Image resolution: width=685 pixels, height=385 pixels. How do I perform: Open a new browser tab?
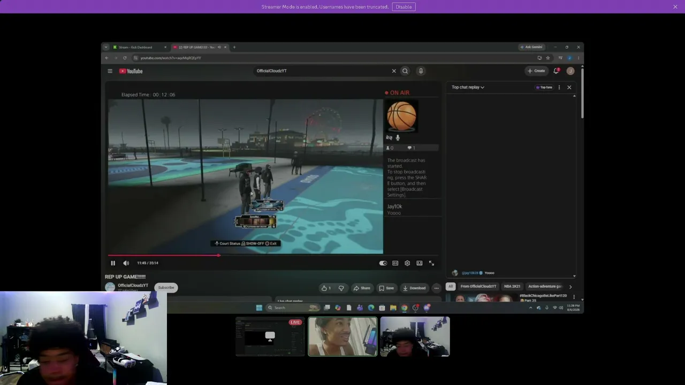point(234,47)
